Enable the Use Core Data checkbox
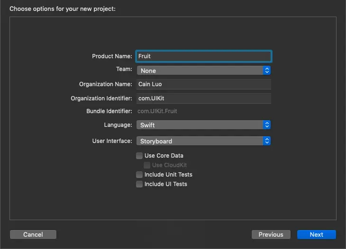Image resolution: width=346 pixels, height=249 pixels. click(x=139, y=156)
